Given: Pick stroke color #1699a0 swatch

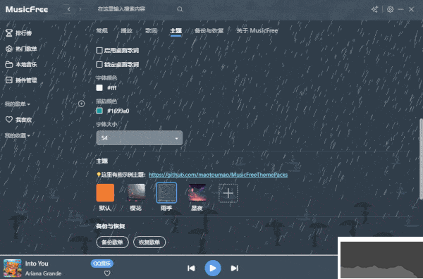Looking at the screenshot, I should 99,111.
